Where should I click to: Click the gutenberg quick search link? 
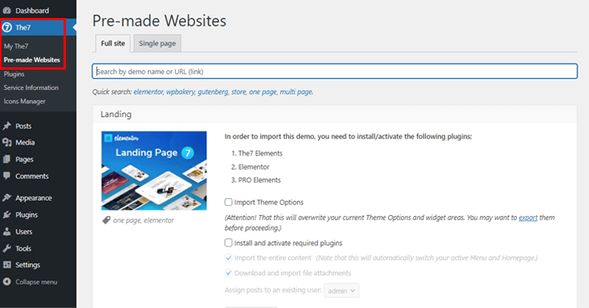click(212, 92)
